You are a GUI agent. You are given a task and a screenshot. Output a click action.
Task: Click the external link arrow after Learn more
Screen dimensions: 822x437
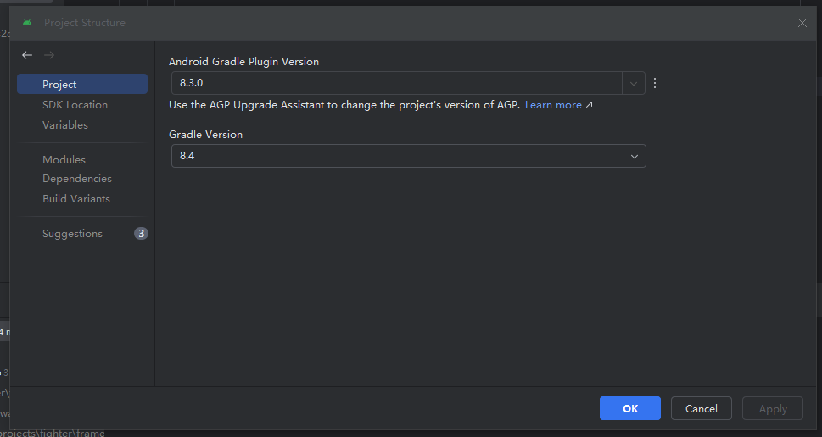click(590, 105)
